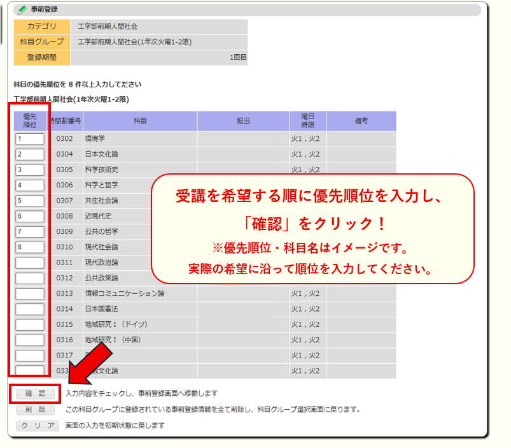This screenshot has width=511, height=448.
Task: Click priority input in row 0317
Action: pos(30,356)
